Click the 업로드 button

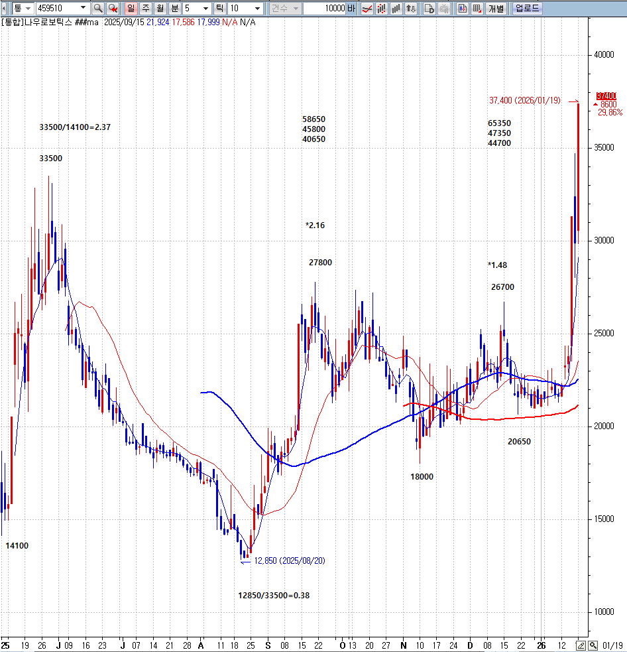[x=527, y=9]
